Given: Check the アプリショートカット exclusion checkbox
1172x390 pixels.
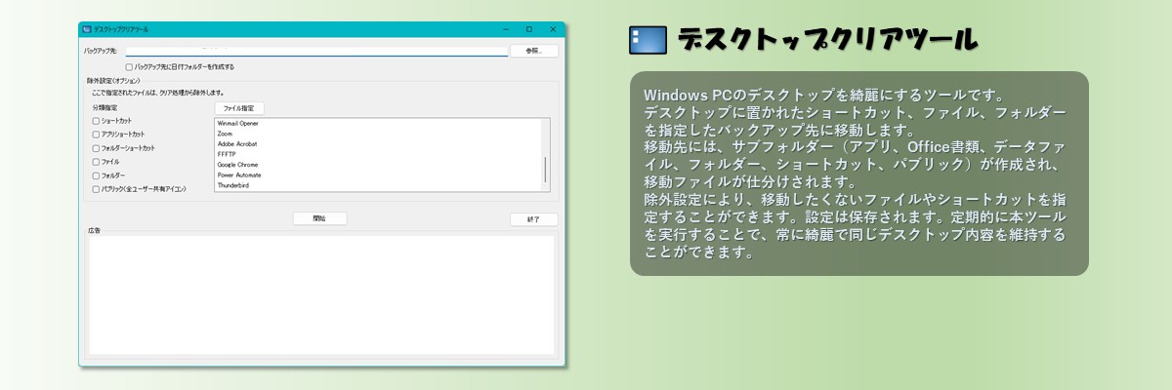Looking at the screenshot, I should 96,135.
